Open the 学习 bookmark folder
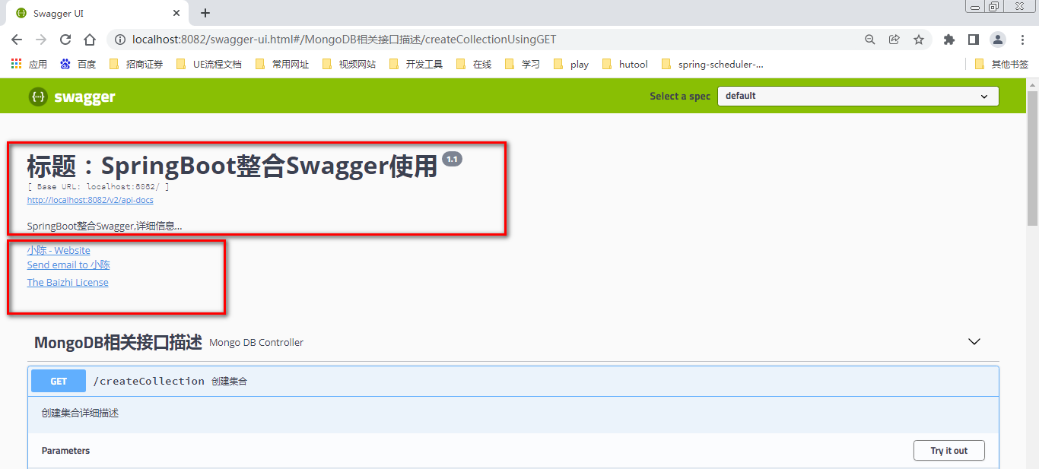The height and width of the screenshot is (469, 1039). 522,65
